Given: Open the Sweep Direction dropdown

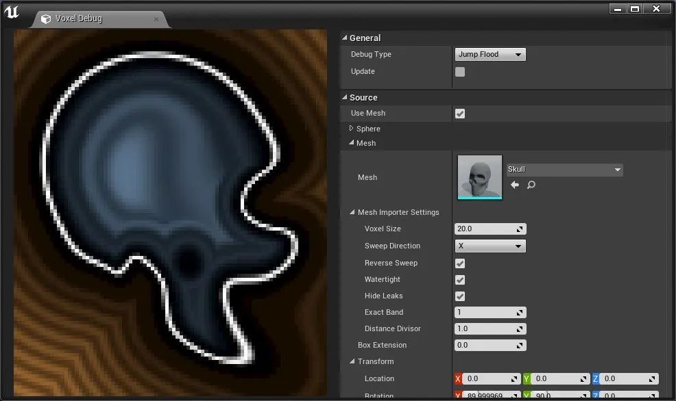Looking at the screenshot, I should pos(490,246).
